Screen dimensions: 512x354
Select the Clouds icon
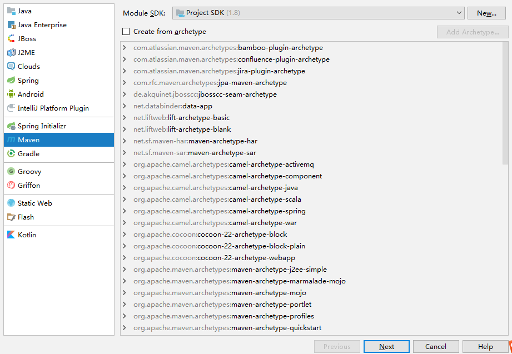tap(11, 66)
